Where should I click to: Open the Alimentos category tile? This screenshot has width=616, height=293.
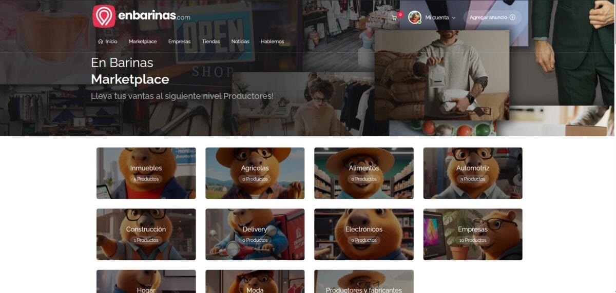click(x=363, y=173)
